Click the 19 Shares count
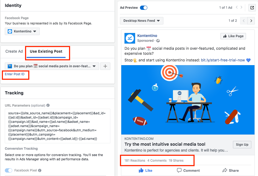Viewport: 258px width, 176px height. click(x=176, y=161)
